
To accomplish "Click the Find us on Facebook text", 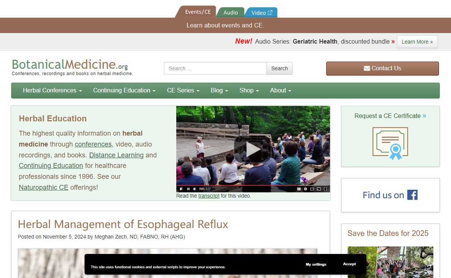I will 383,195.
